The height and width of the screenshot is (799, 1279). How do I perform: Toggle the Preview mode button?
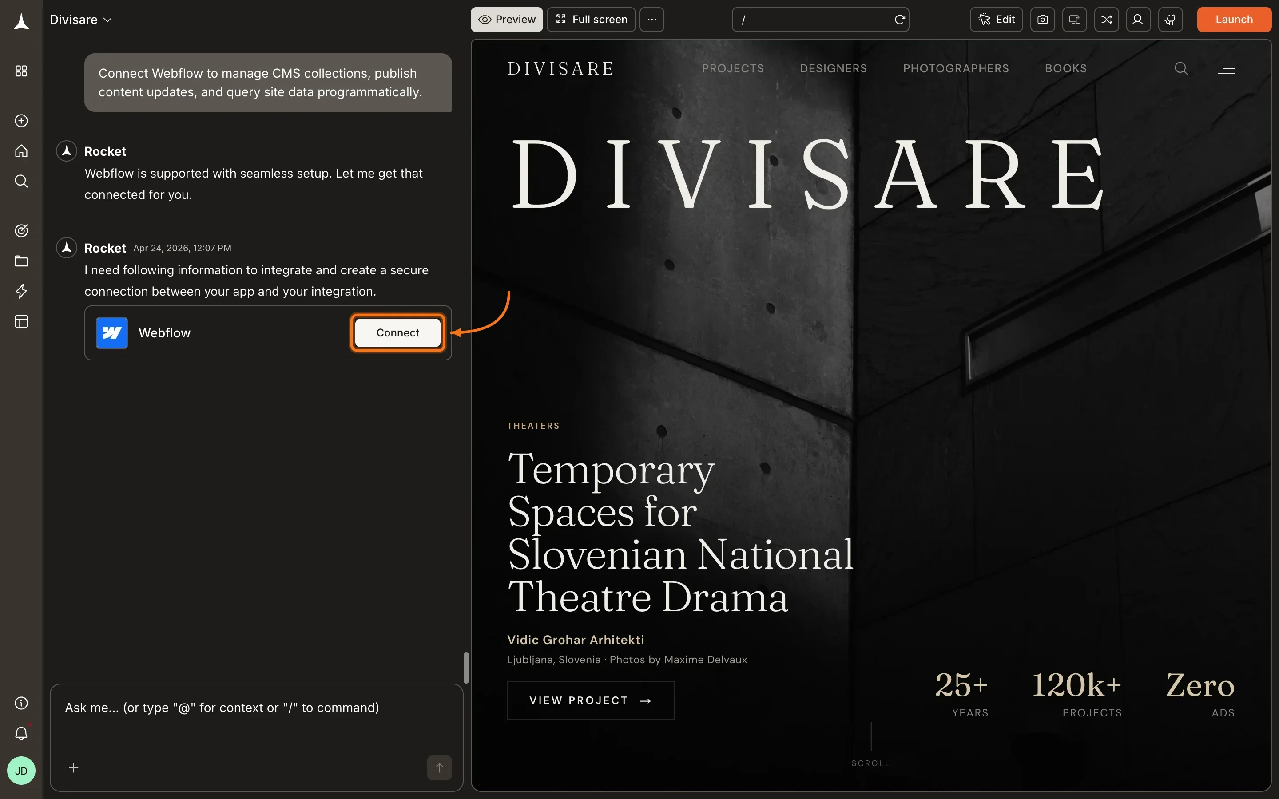coord(506,20)
